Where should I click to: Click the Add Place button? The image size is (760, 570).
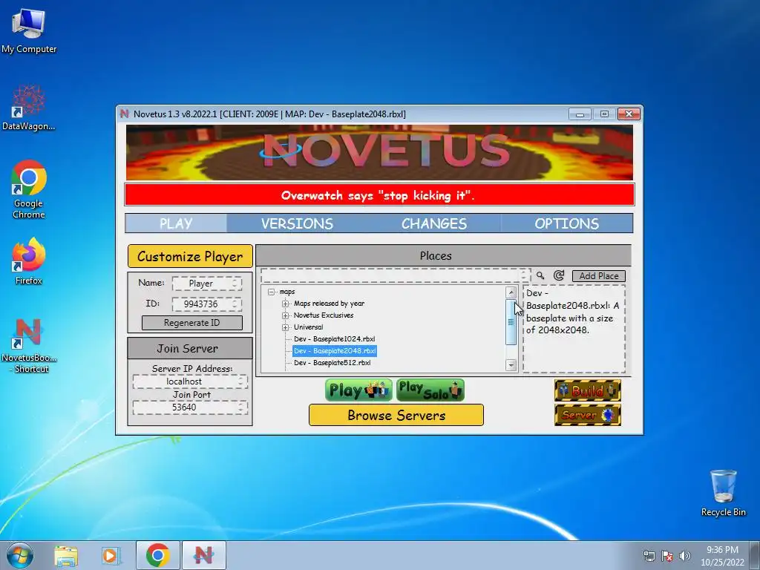tap(599, 276)
